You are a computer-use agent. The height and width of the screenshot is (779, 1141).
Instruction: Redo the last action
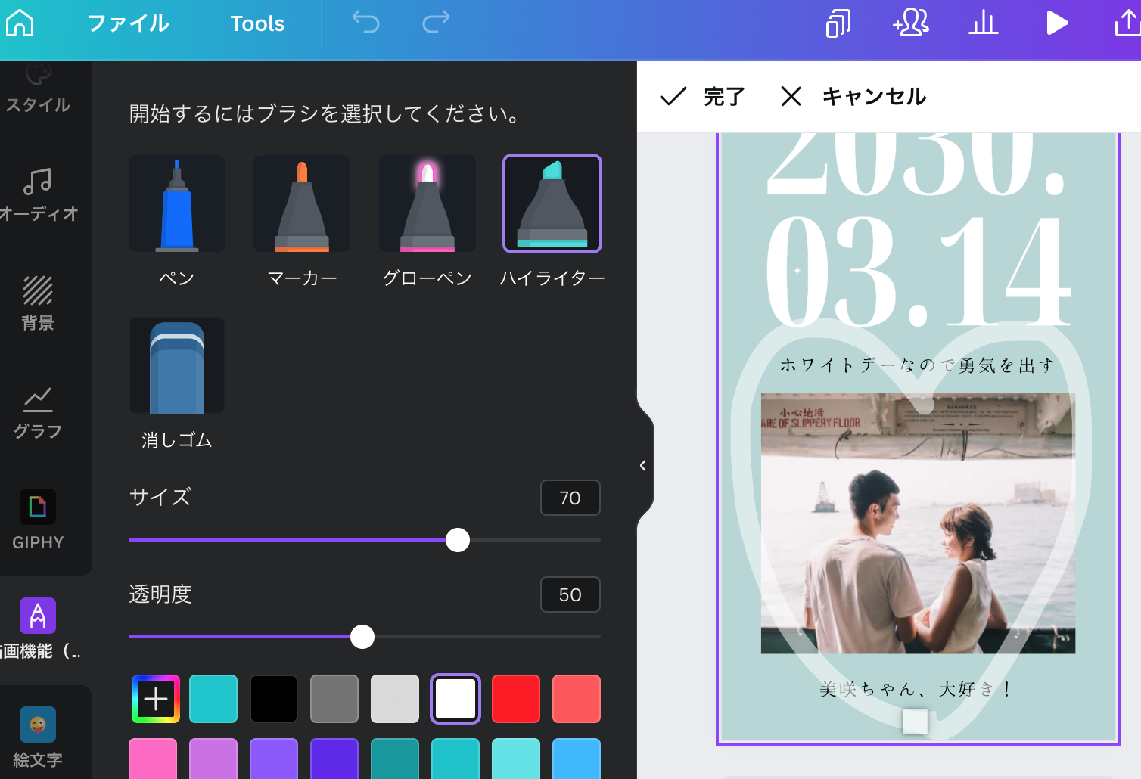click(x=436, y=23)
